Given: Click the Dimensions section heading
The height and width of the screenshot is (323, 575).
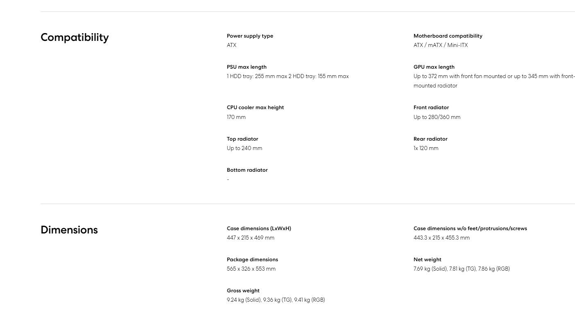Looking at the screenshot, I should coord(69,230).
